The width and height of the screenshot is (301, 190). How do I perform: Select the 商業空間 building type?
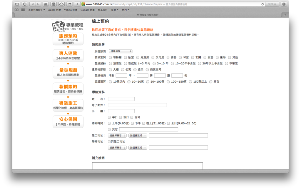(147, 69)
